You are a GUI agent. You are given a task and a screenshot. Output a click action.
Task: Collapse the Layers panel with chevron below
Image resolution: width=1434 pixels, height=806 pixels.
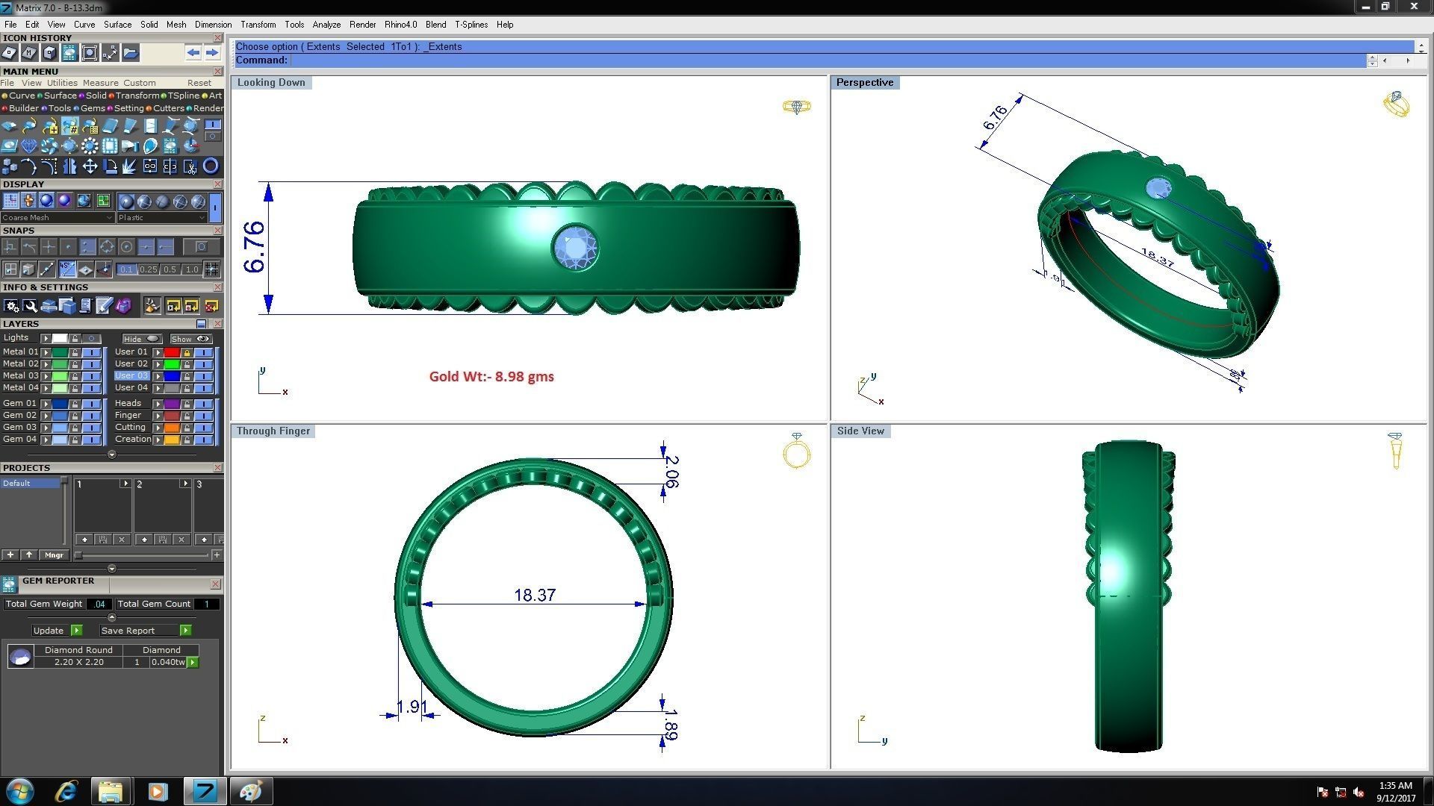tap(112, 454)
